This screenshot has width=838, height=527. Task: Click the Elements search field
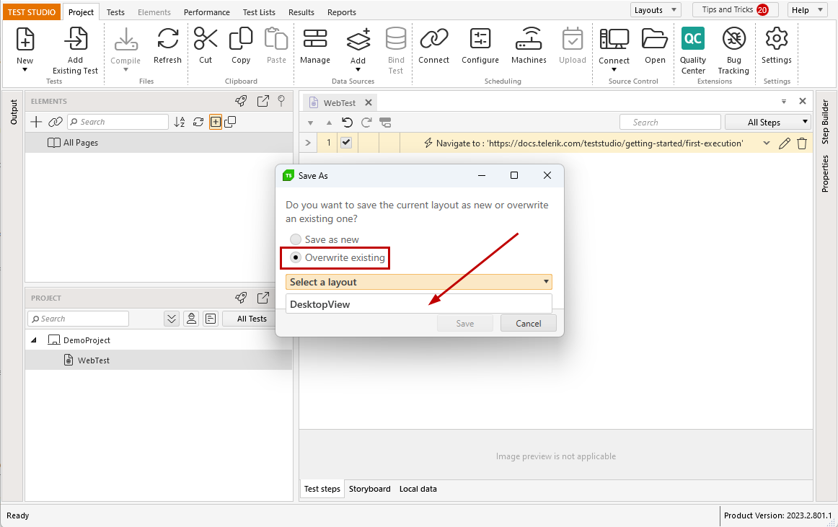pyautogui.click(x=118, y=122)
